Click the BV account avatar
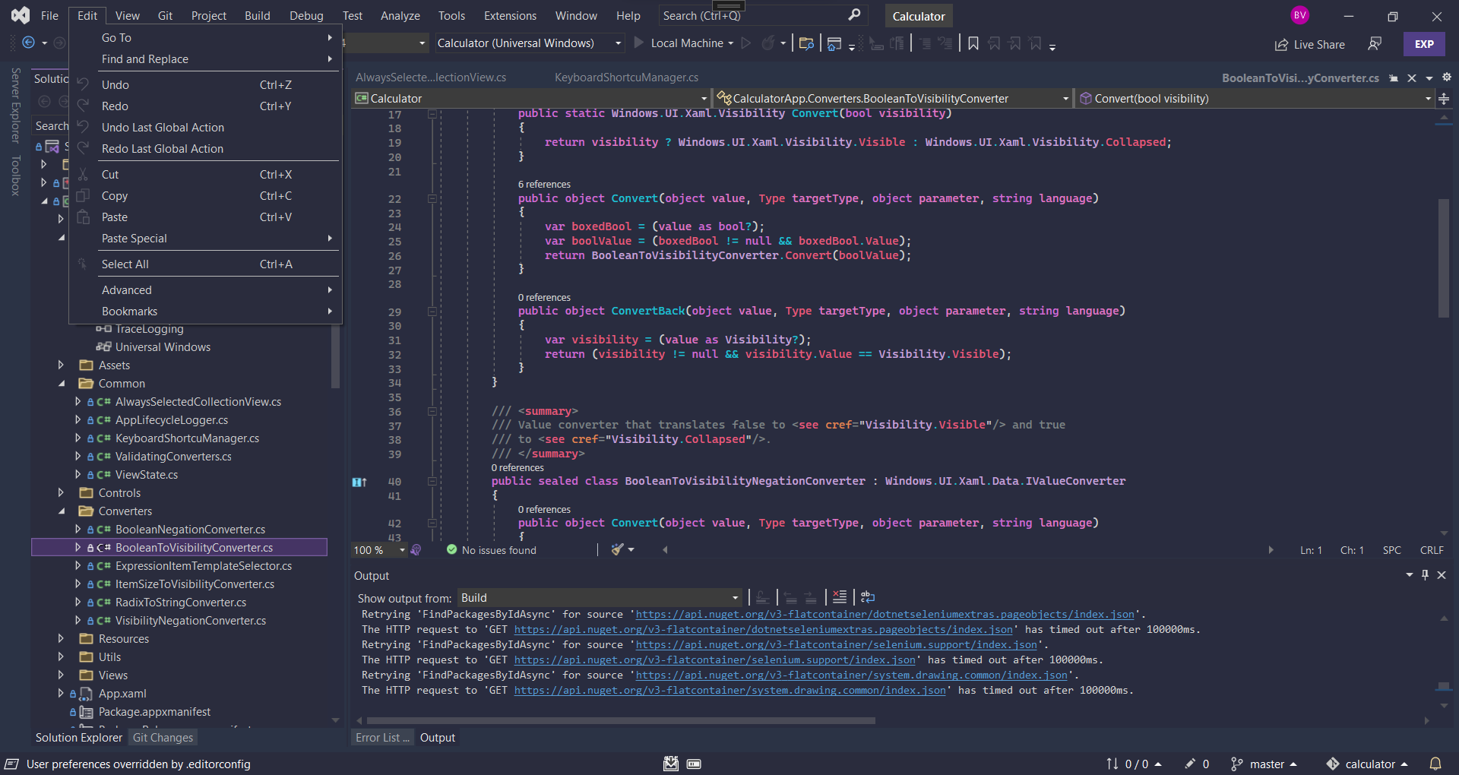The width and height of the screenshot is (1459, 775). [1299, 15]
